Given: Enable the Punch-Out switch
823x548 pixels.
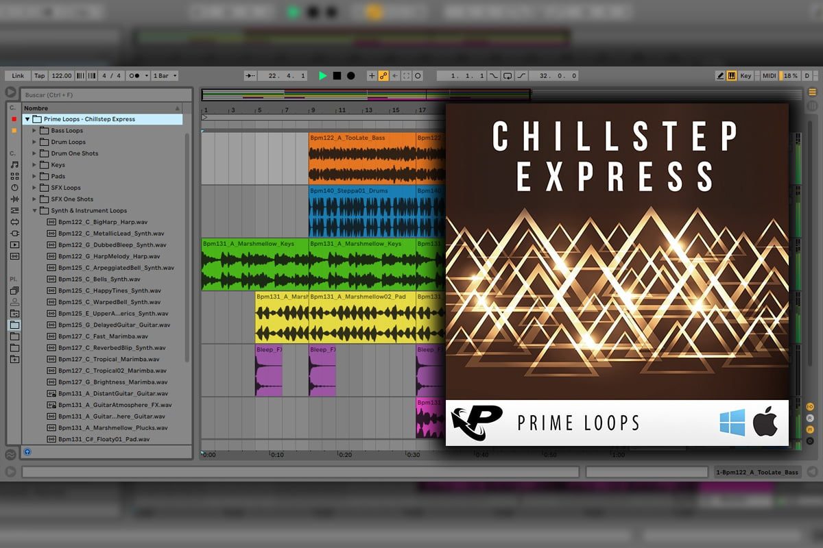Looking at the screenshot, I should pyautogui.click(x=521, y=76).
